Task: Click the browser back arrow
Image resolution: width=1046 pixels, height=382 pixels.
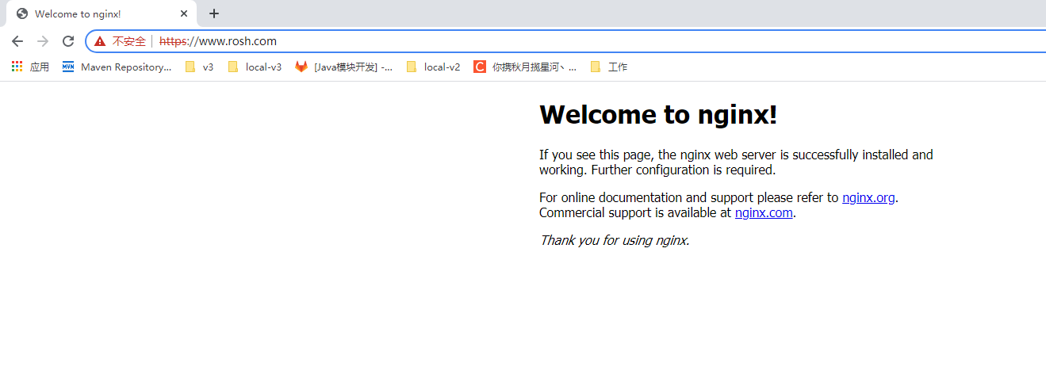Action: coord(17,41)
